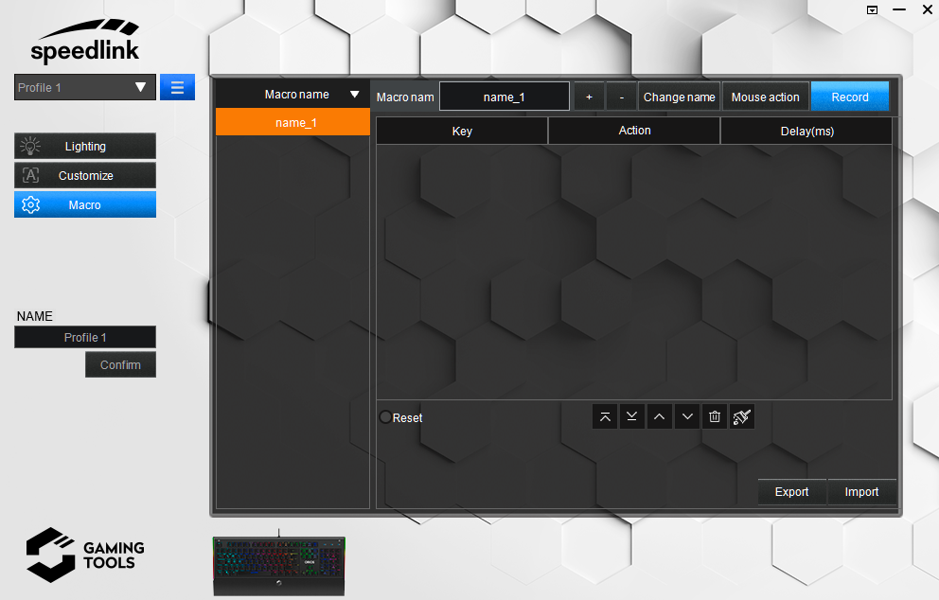The height and width of the screenshot is (600, 939).
Task: Click the keyboard thumbnail image
Action: (278, 565)
